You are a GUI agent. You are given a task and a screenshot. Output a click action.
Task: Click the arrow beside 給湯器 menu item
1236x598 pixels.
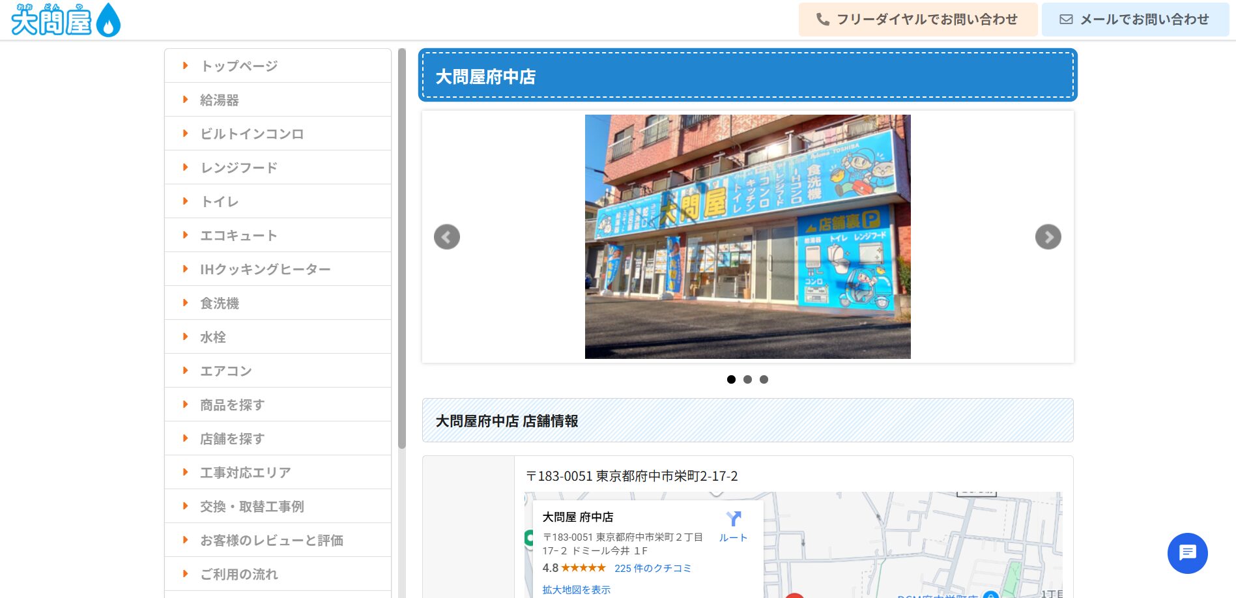tap(186, 100)
